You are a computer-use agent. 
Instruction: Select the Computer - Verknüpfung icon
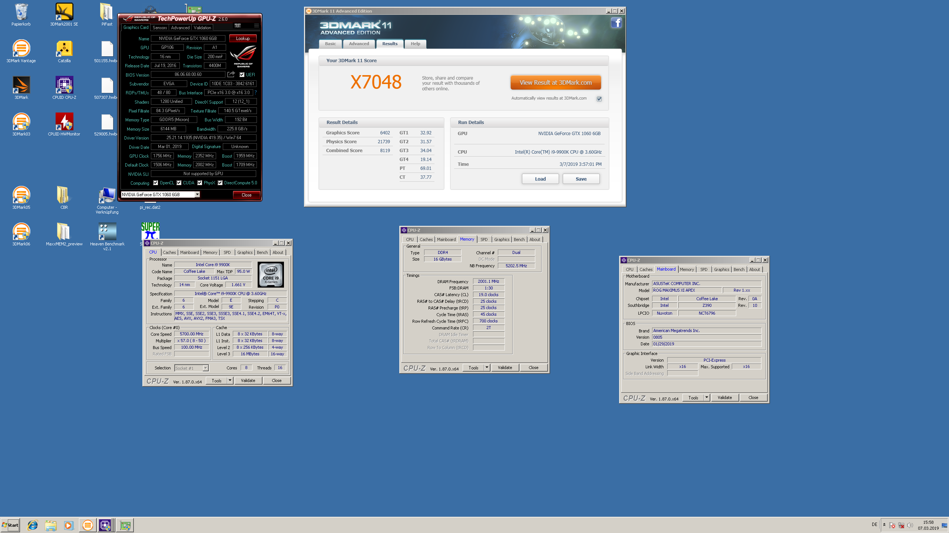click(107, 200)
